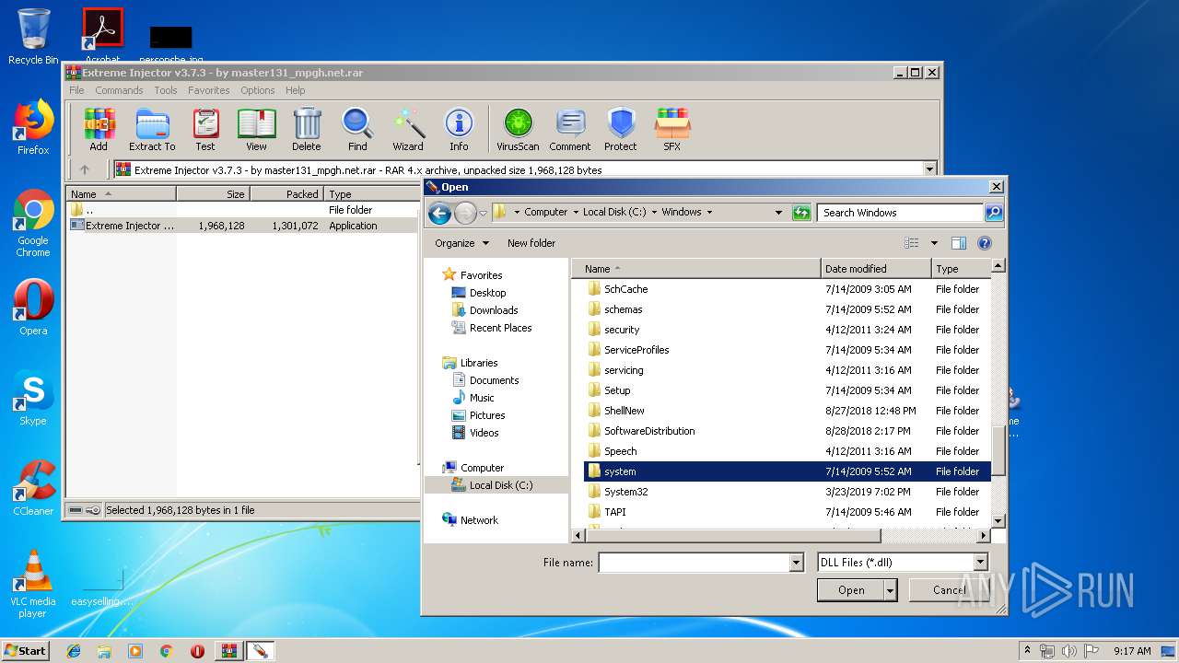
Task: Click the Info toolbar icon
Action: (459, 129)
